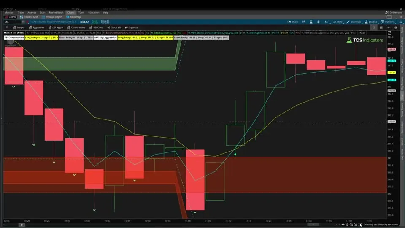The image size is (405, 228).
Task: Click the zoom out magnifier icon
Action: tap(356, 225)
